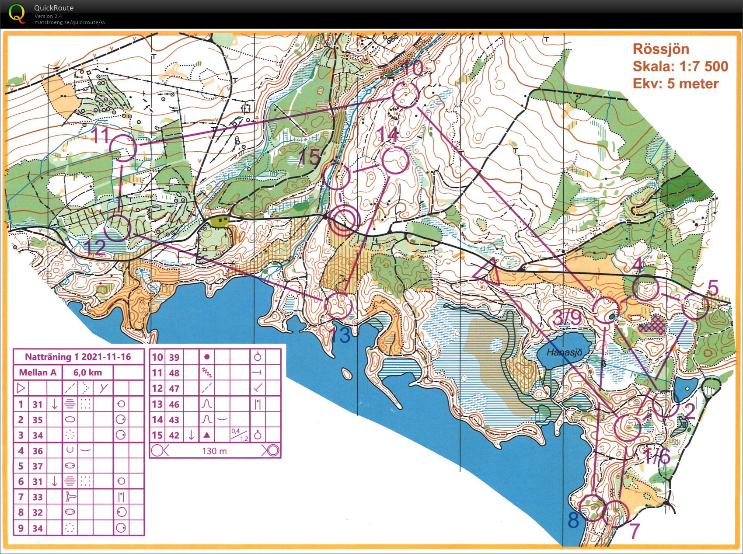Select control circle 13 on the map
This screenshot has height=554, width=743.
click(x=339, y=306)
